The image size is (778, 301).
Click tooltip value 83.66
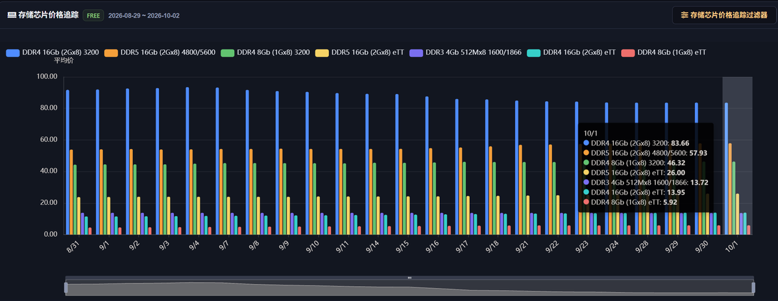pos(680,143)
